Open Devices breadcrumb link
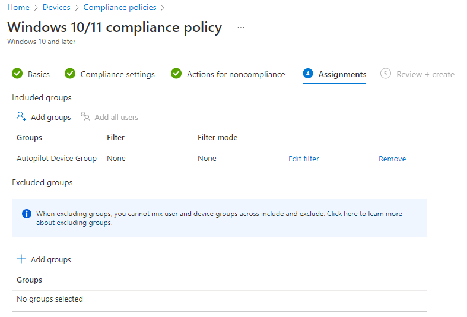Viewport: 467px width, 317px height. tap(56, 8)
